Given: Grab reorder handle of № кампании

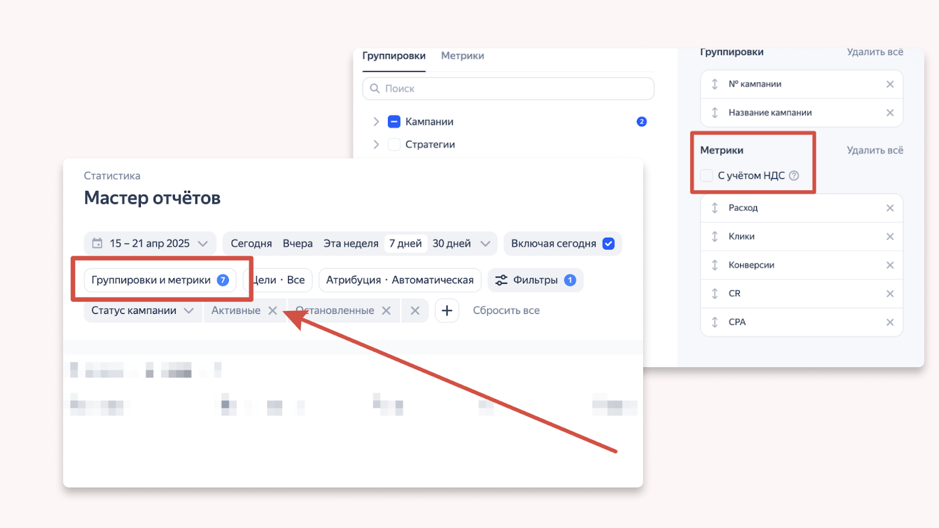Looking at the screenshot, I should [715, 84].
